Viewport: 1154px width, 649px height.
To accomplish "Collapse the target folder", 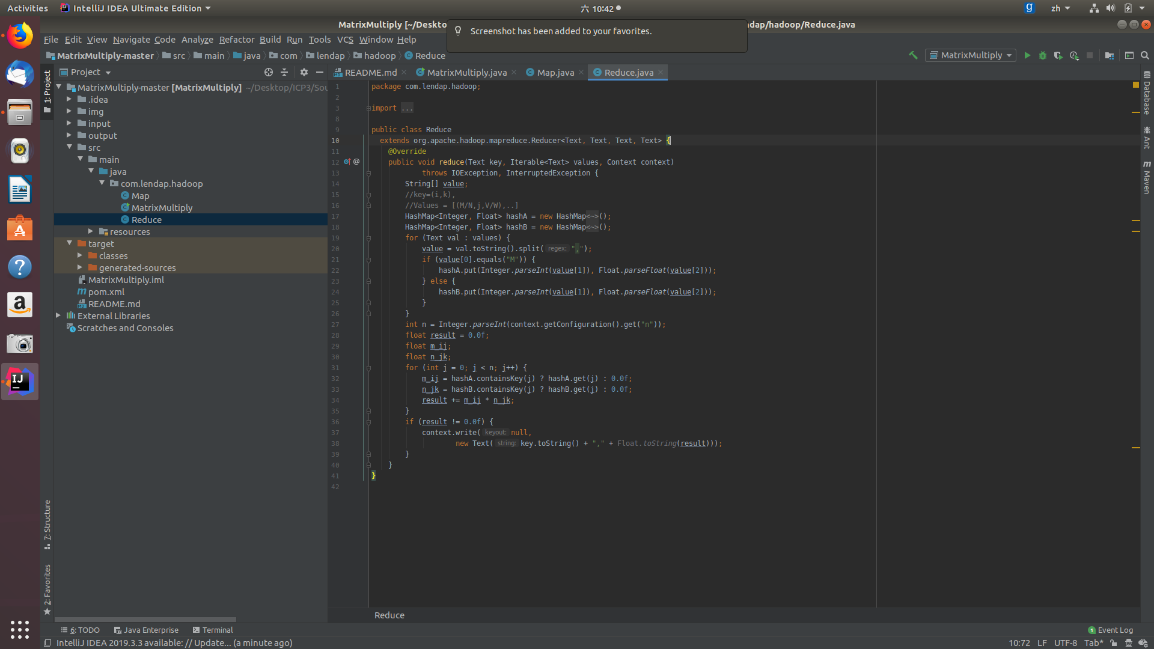I will click(x=70, y=243).
